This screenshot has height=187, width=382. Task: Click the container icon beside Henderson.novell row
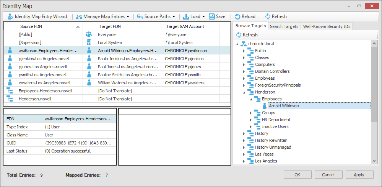pos(10,99)
